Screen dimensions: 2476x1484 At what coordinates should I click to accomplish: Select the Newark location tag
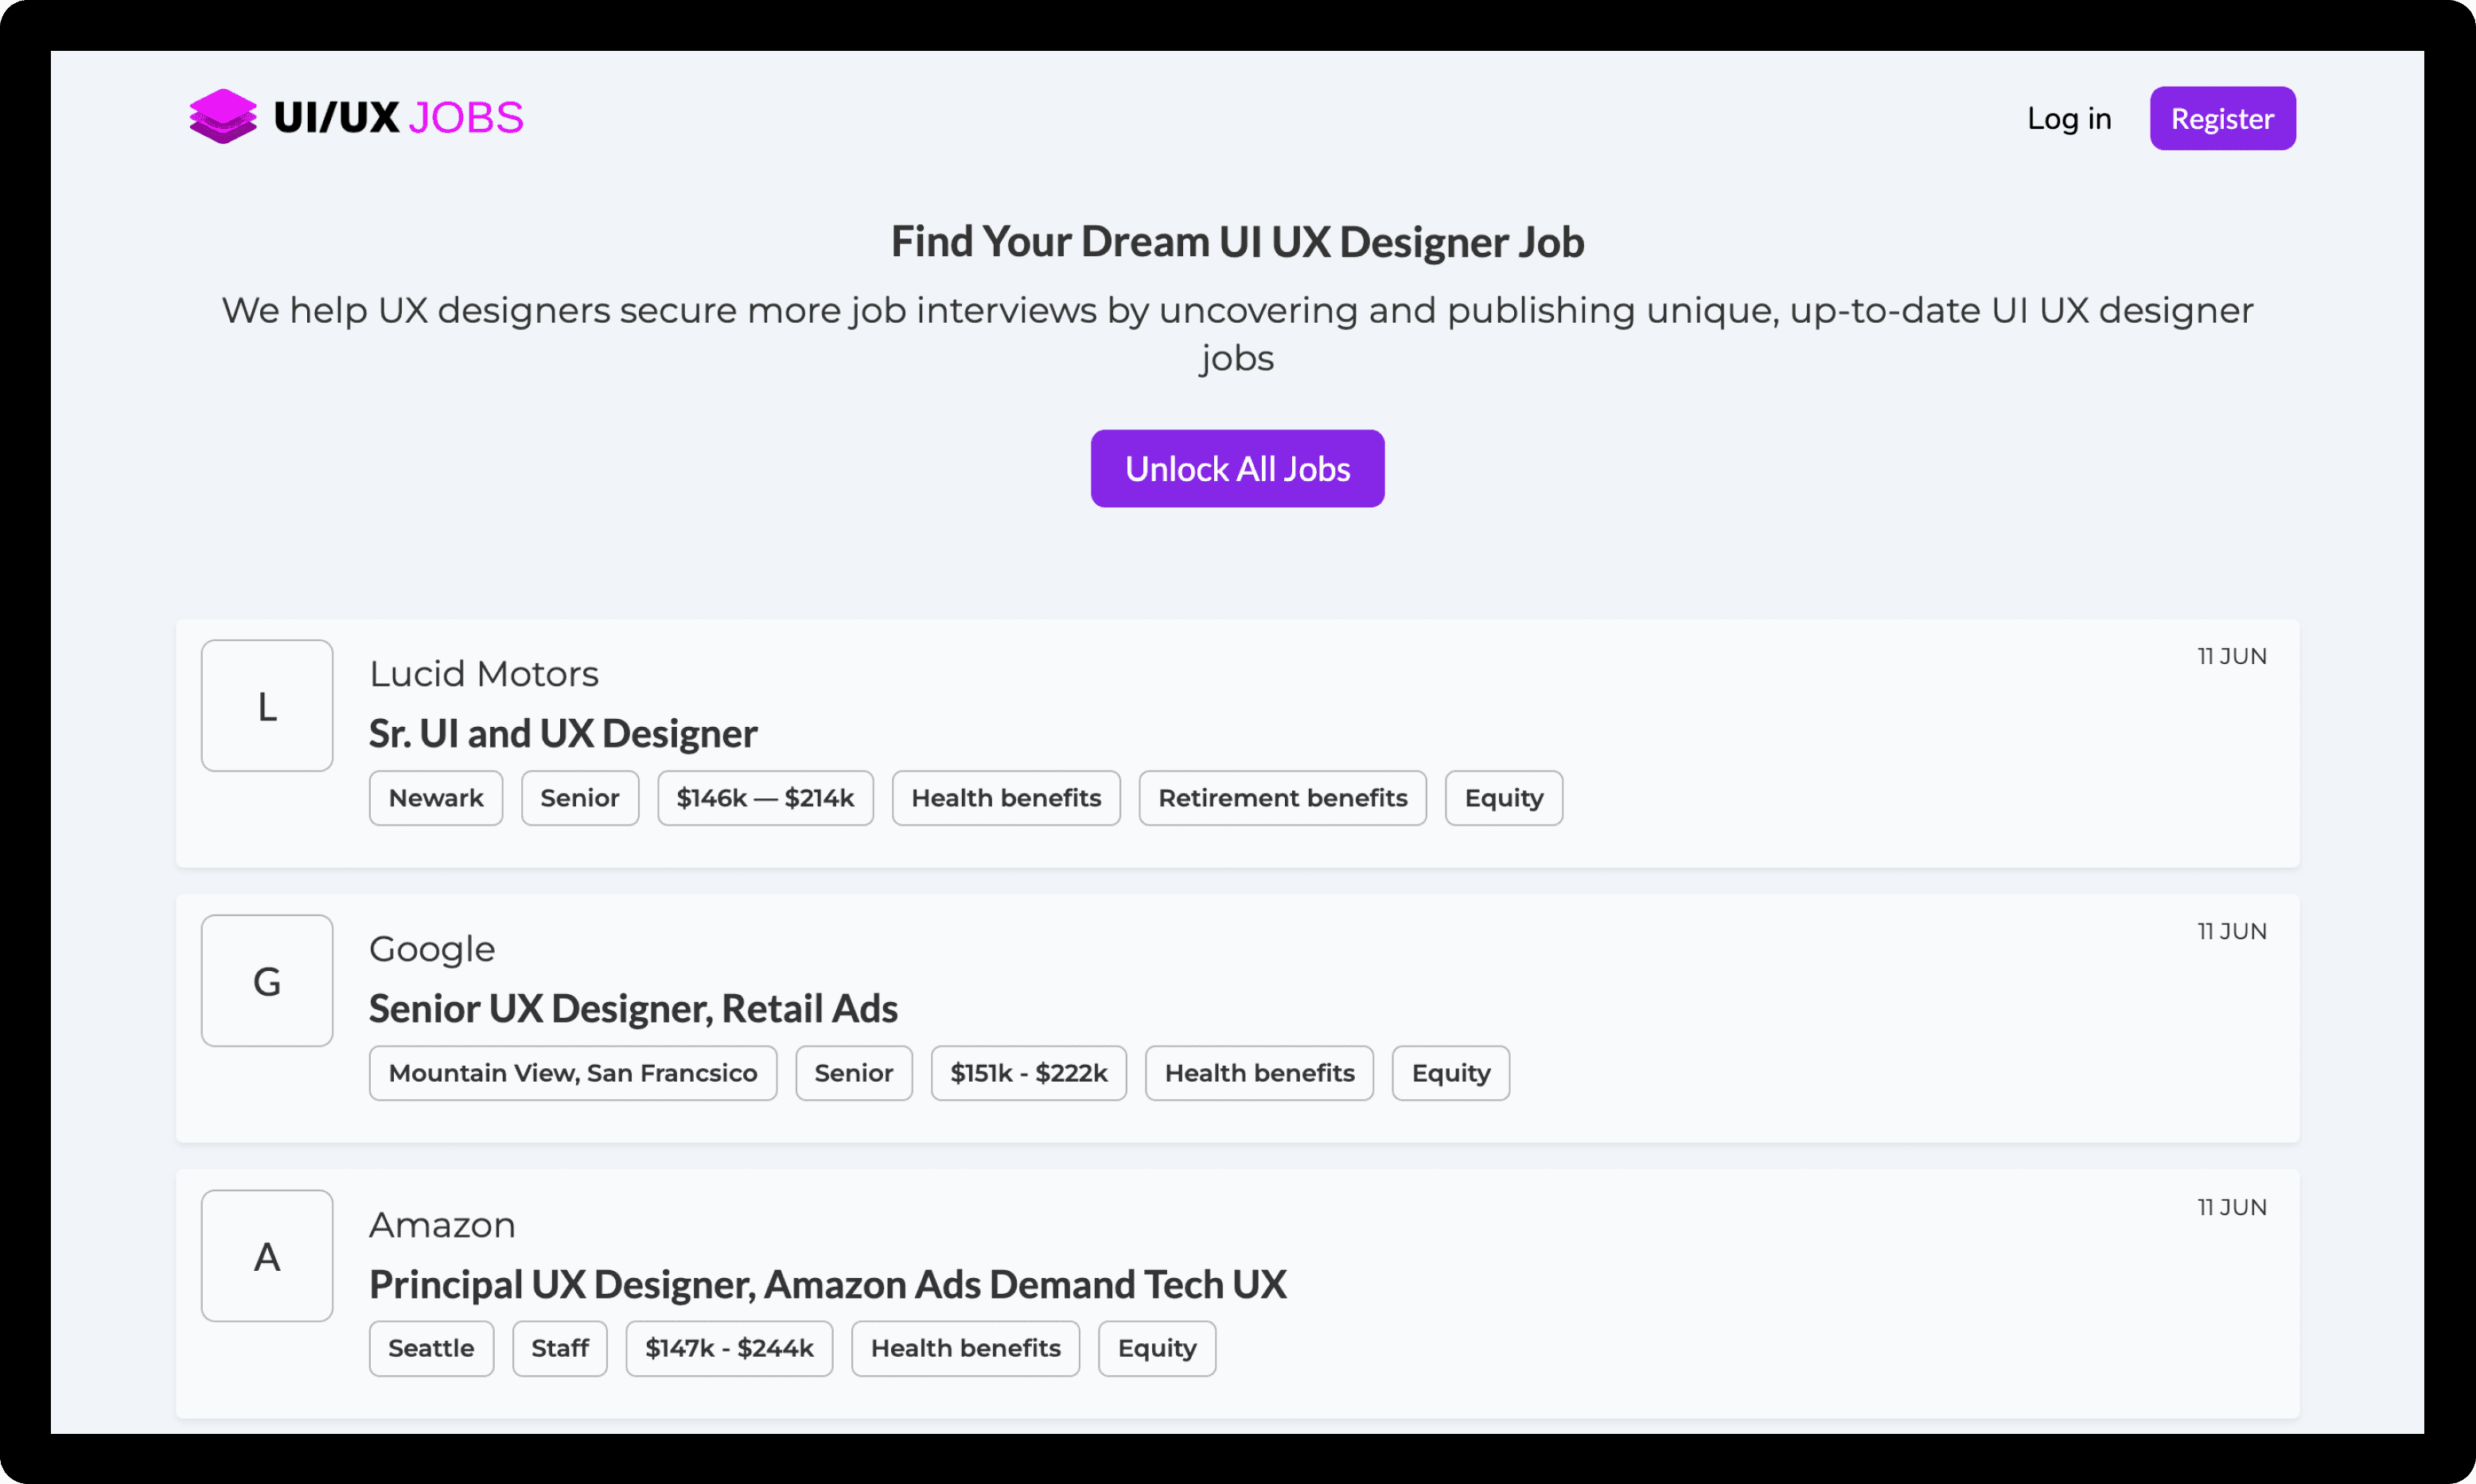[436, 798]
